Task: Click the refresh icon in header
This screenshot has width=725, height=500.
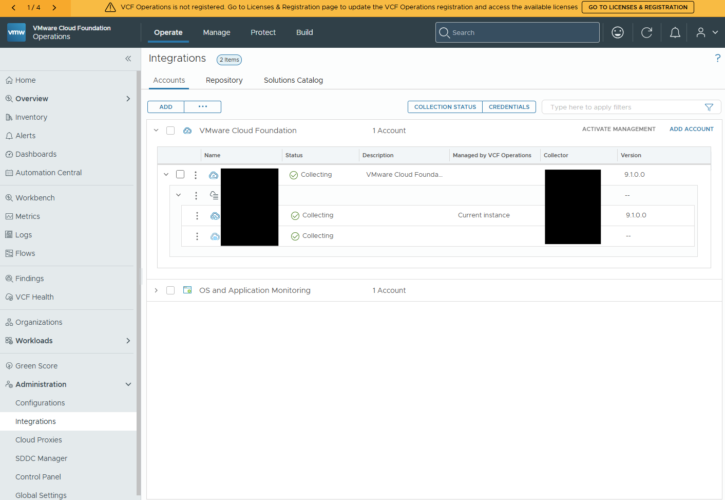Action: [x=647, y=32]
